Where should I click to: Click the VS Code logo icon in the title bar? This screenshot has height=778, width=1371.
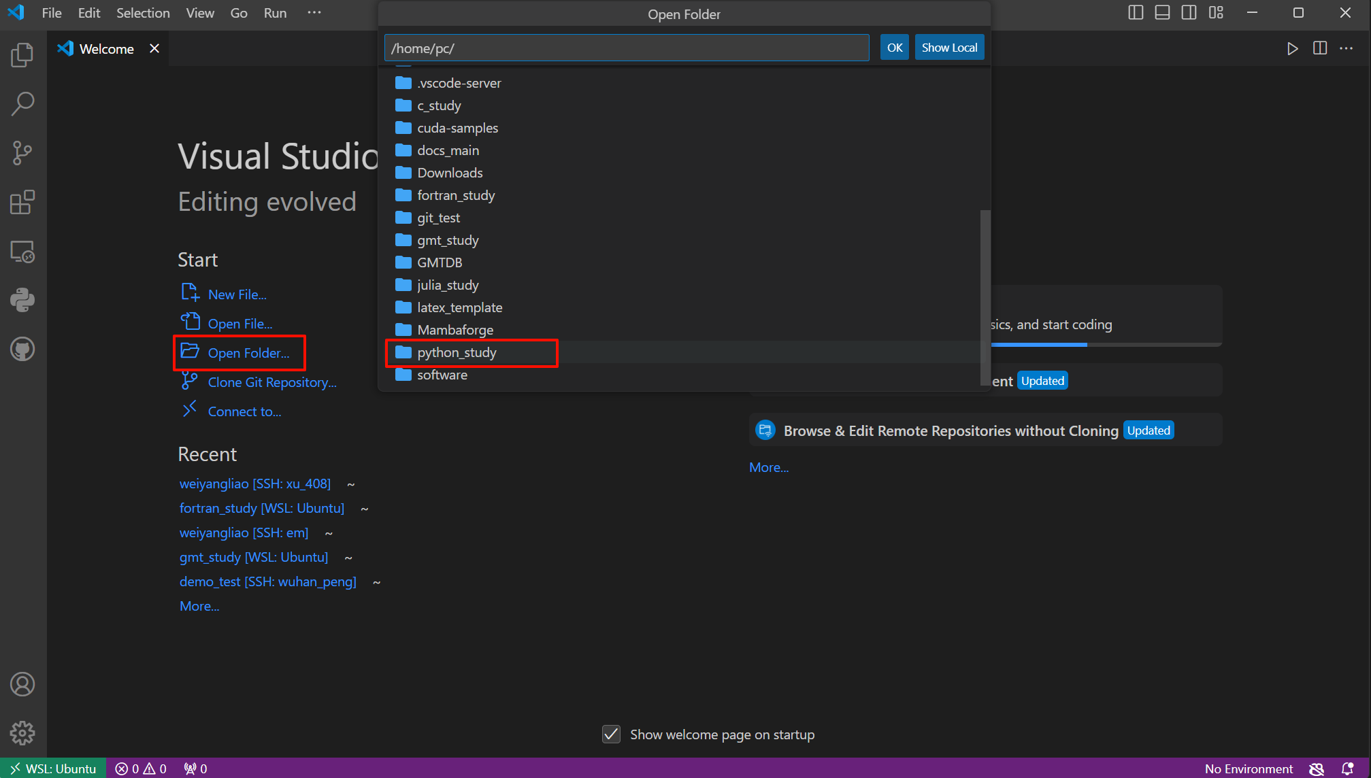click(16, 12)
